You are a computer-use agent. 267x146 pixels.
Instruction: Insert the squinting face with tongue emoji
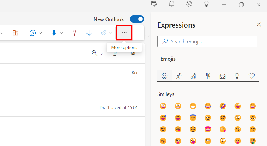(238, 141)
